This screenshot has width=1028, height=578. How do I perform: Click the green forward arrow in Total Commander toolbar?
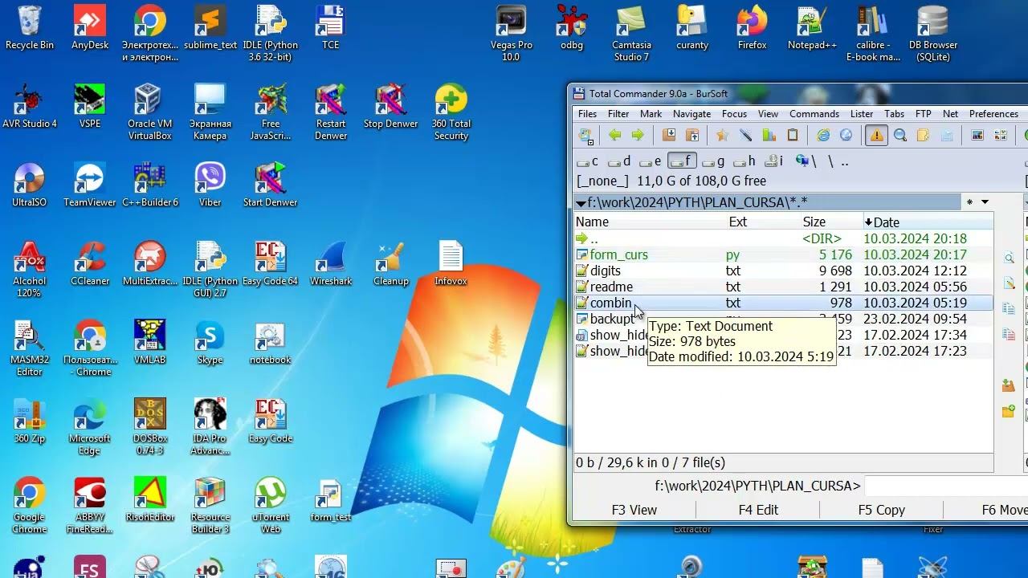click(x=638, y=136)
